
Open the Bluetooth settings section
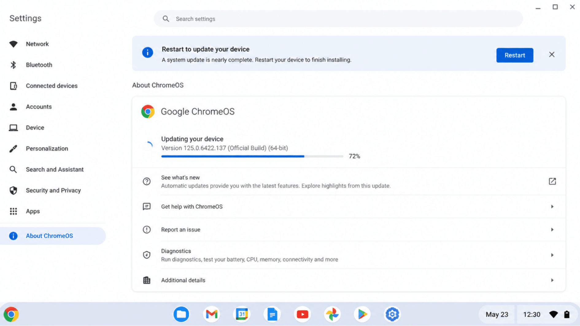(39, 65)
